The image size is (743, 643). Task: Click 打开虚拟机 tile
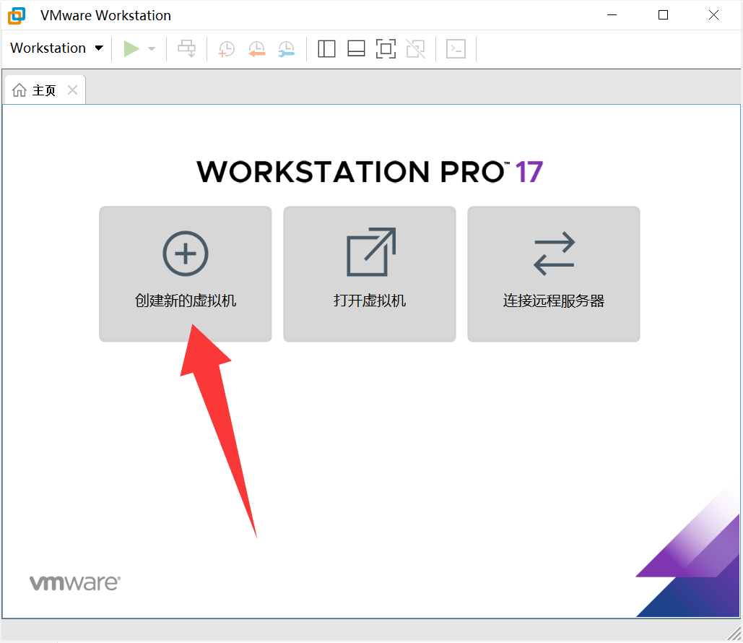tap(370, 274)
